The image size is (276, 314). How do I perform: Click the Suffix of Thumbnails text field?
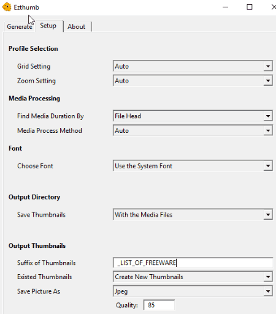(x=193, y=263)
